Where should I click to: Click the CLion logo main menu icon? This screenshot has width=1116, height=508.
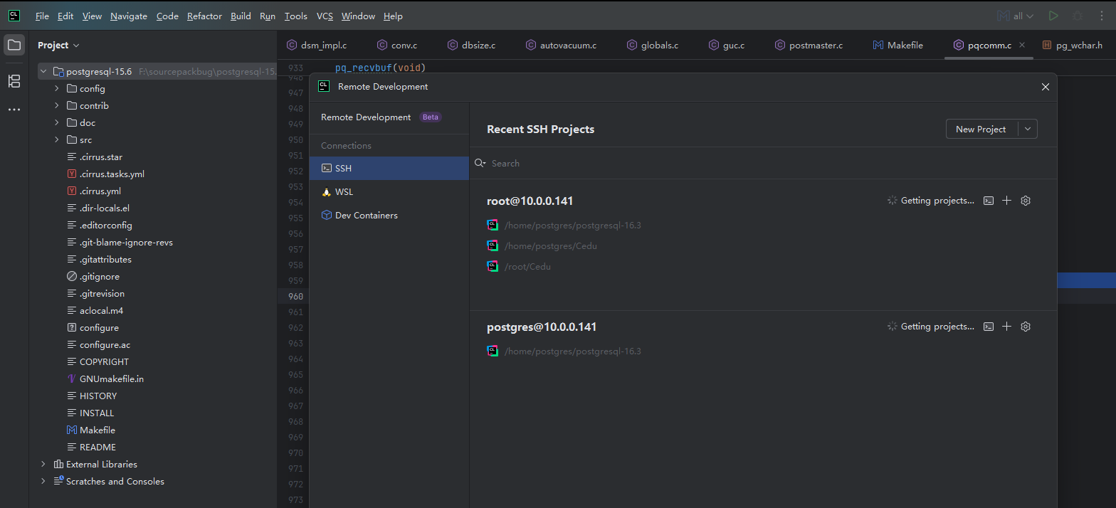click(x=14, y=16)
